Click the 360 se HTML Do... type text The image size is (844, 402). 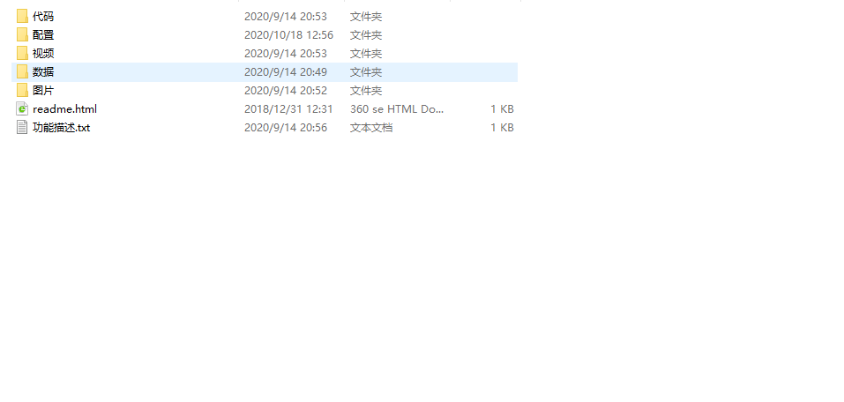[397, 108]
